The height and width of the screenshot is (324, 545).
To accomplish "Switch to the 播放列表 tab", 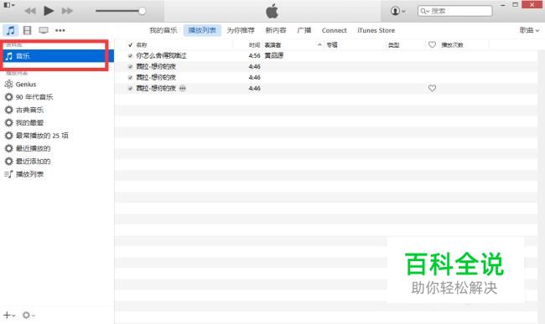I will click(x=202, y=30).
